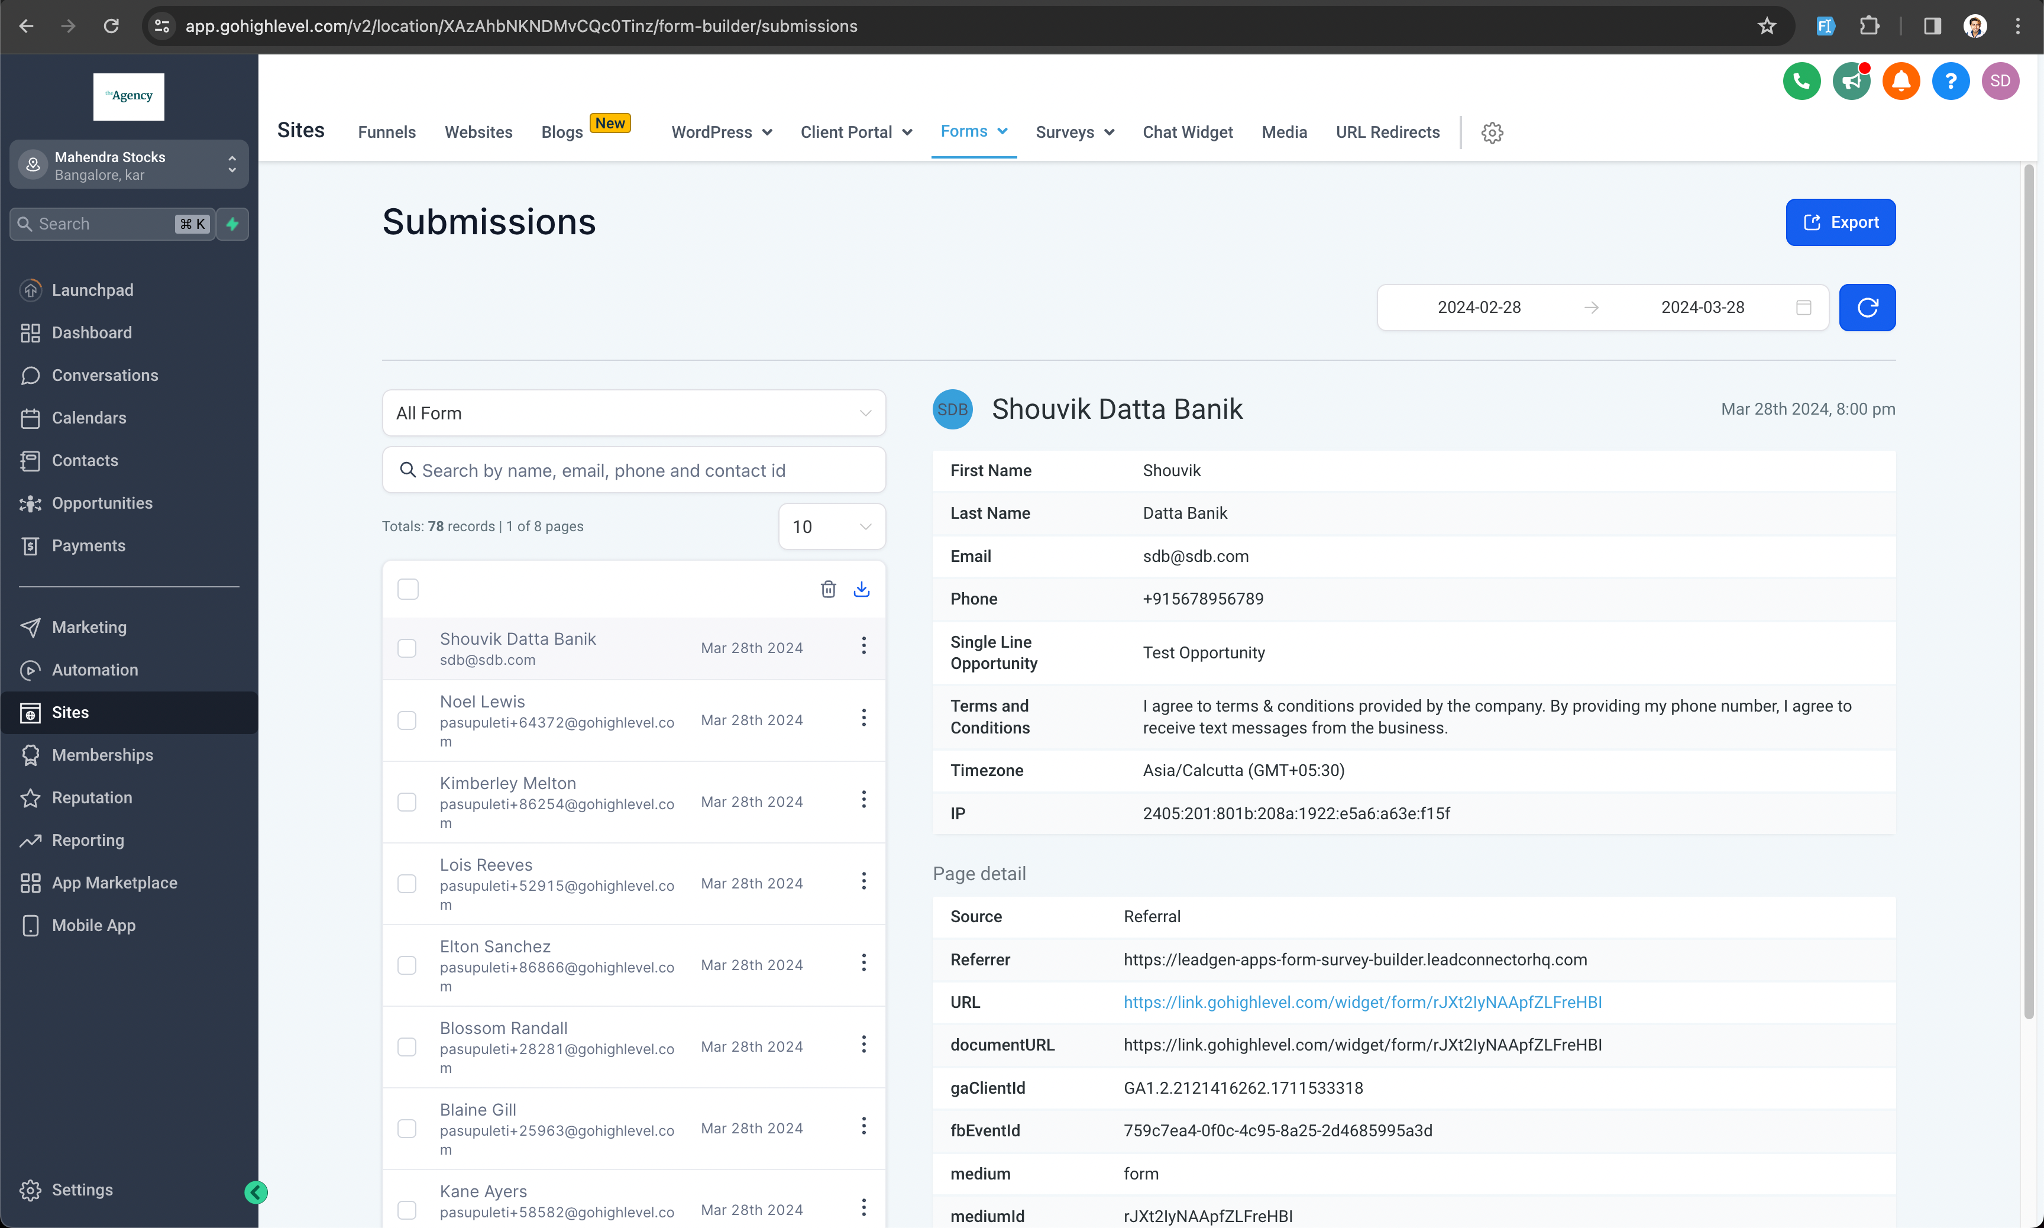Click the submissions search input field
Screen dimensions: 2044x1228
[x=633, y=471]
